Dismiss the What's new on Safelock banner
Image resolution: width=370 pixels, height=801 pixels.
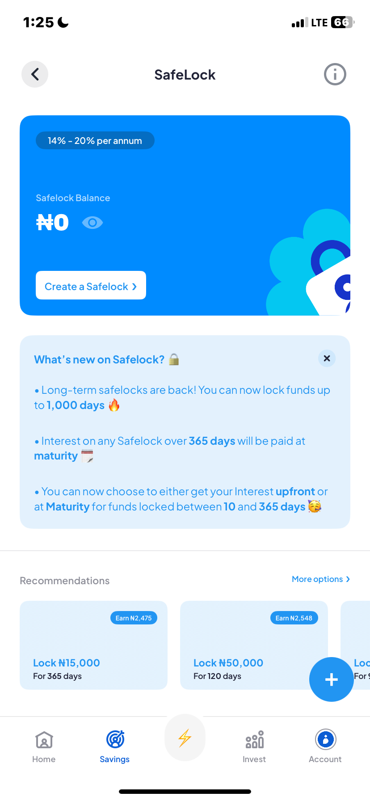tap(327, 358)
